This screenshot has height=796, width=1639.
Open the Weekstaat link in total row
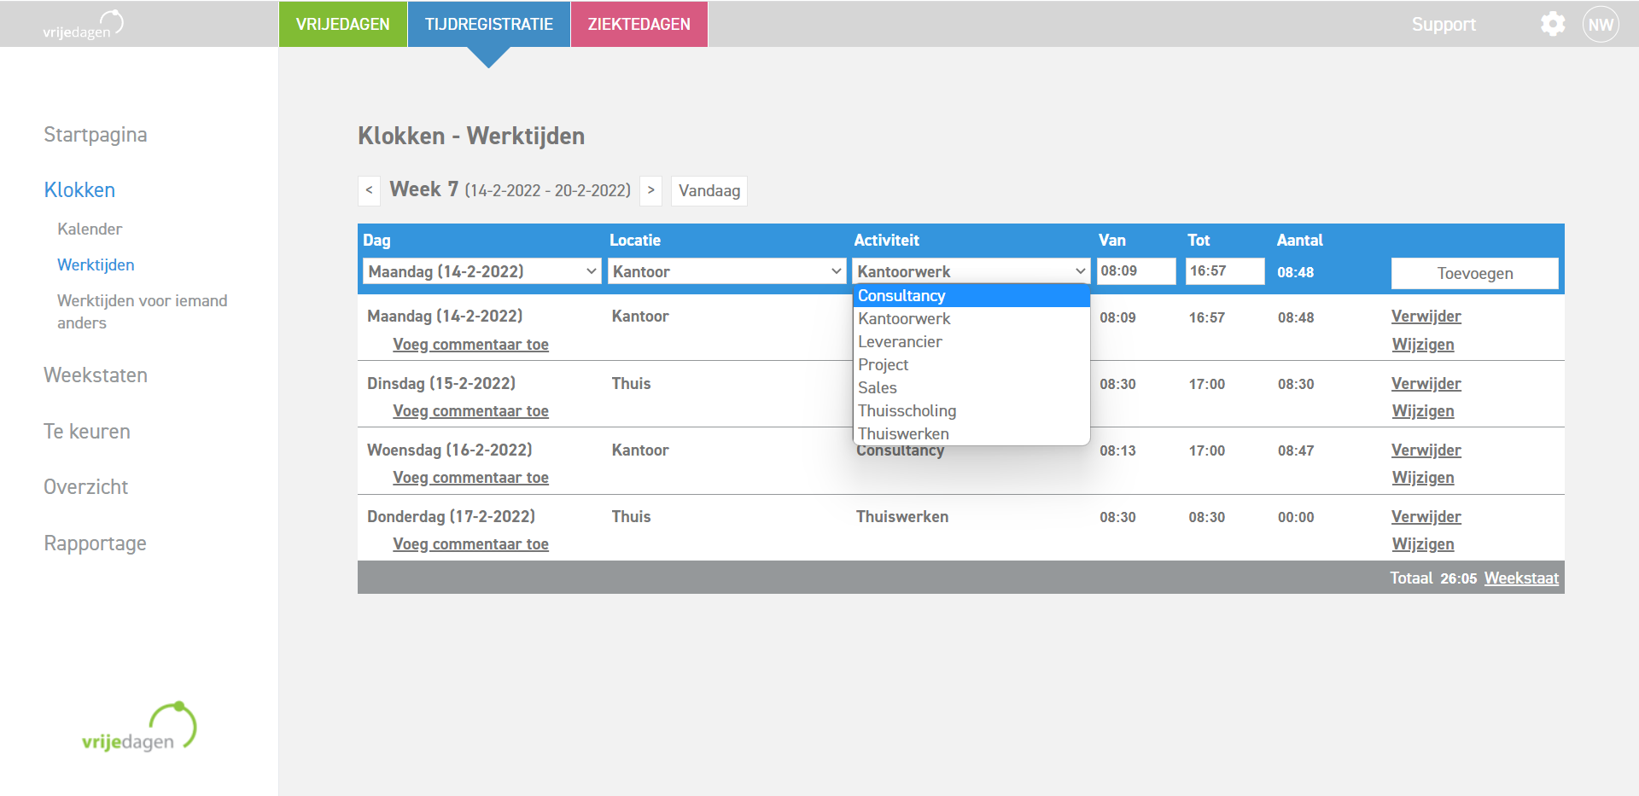(1520, 578)
